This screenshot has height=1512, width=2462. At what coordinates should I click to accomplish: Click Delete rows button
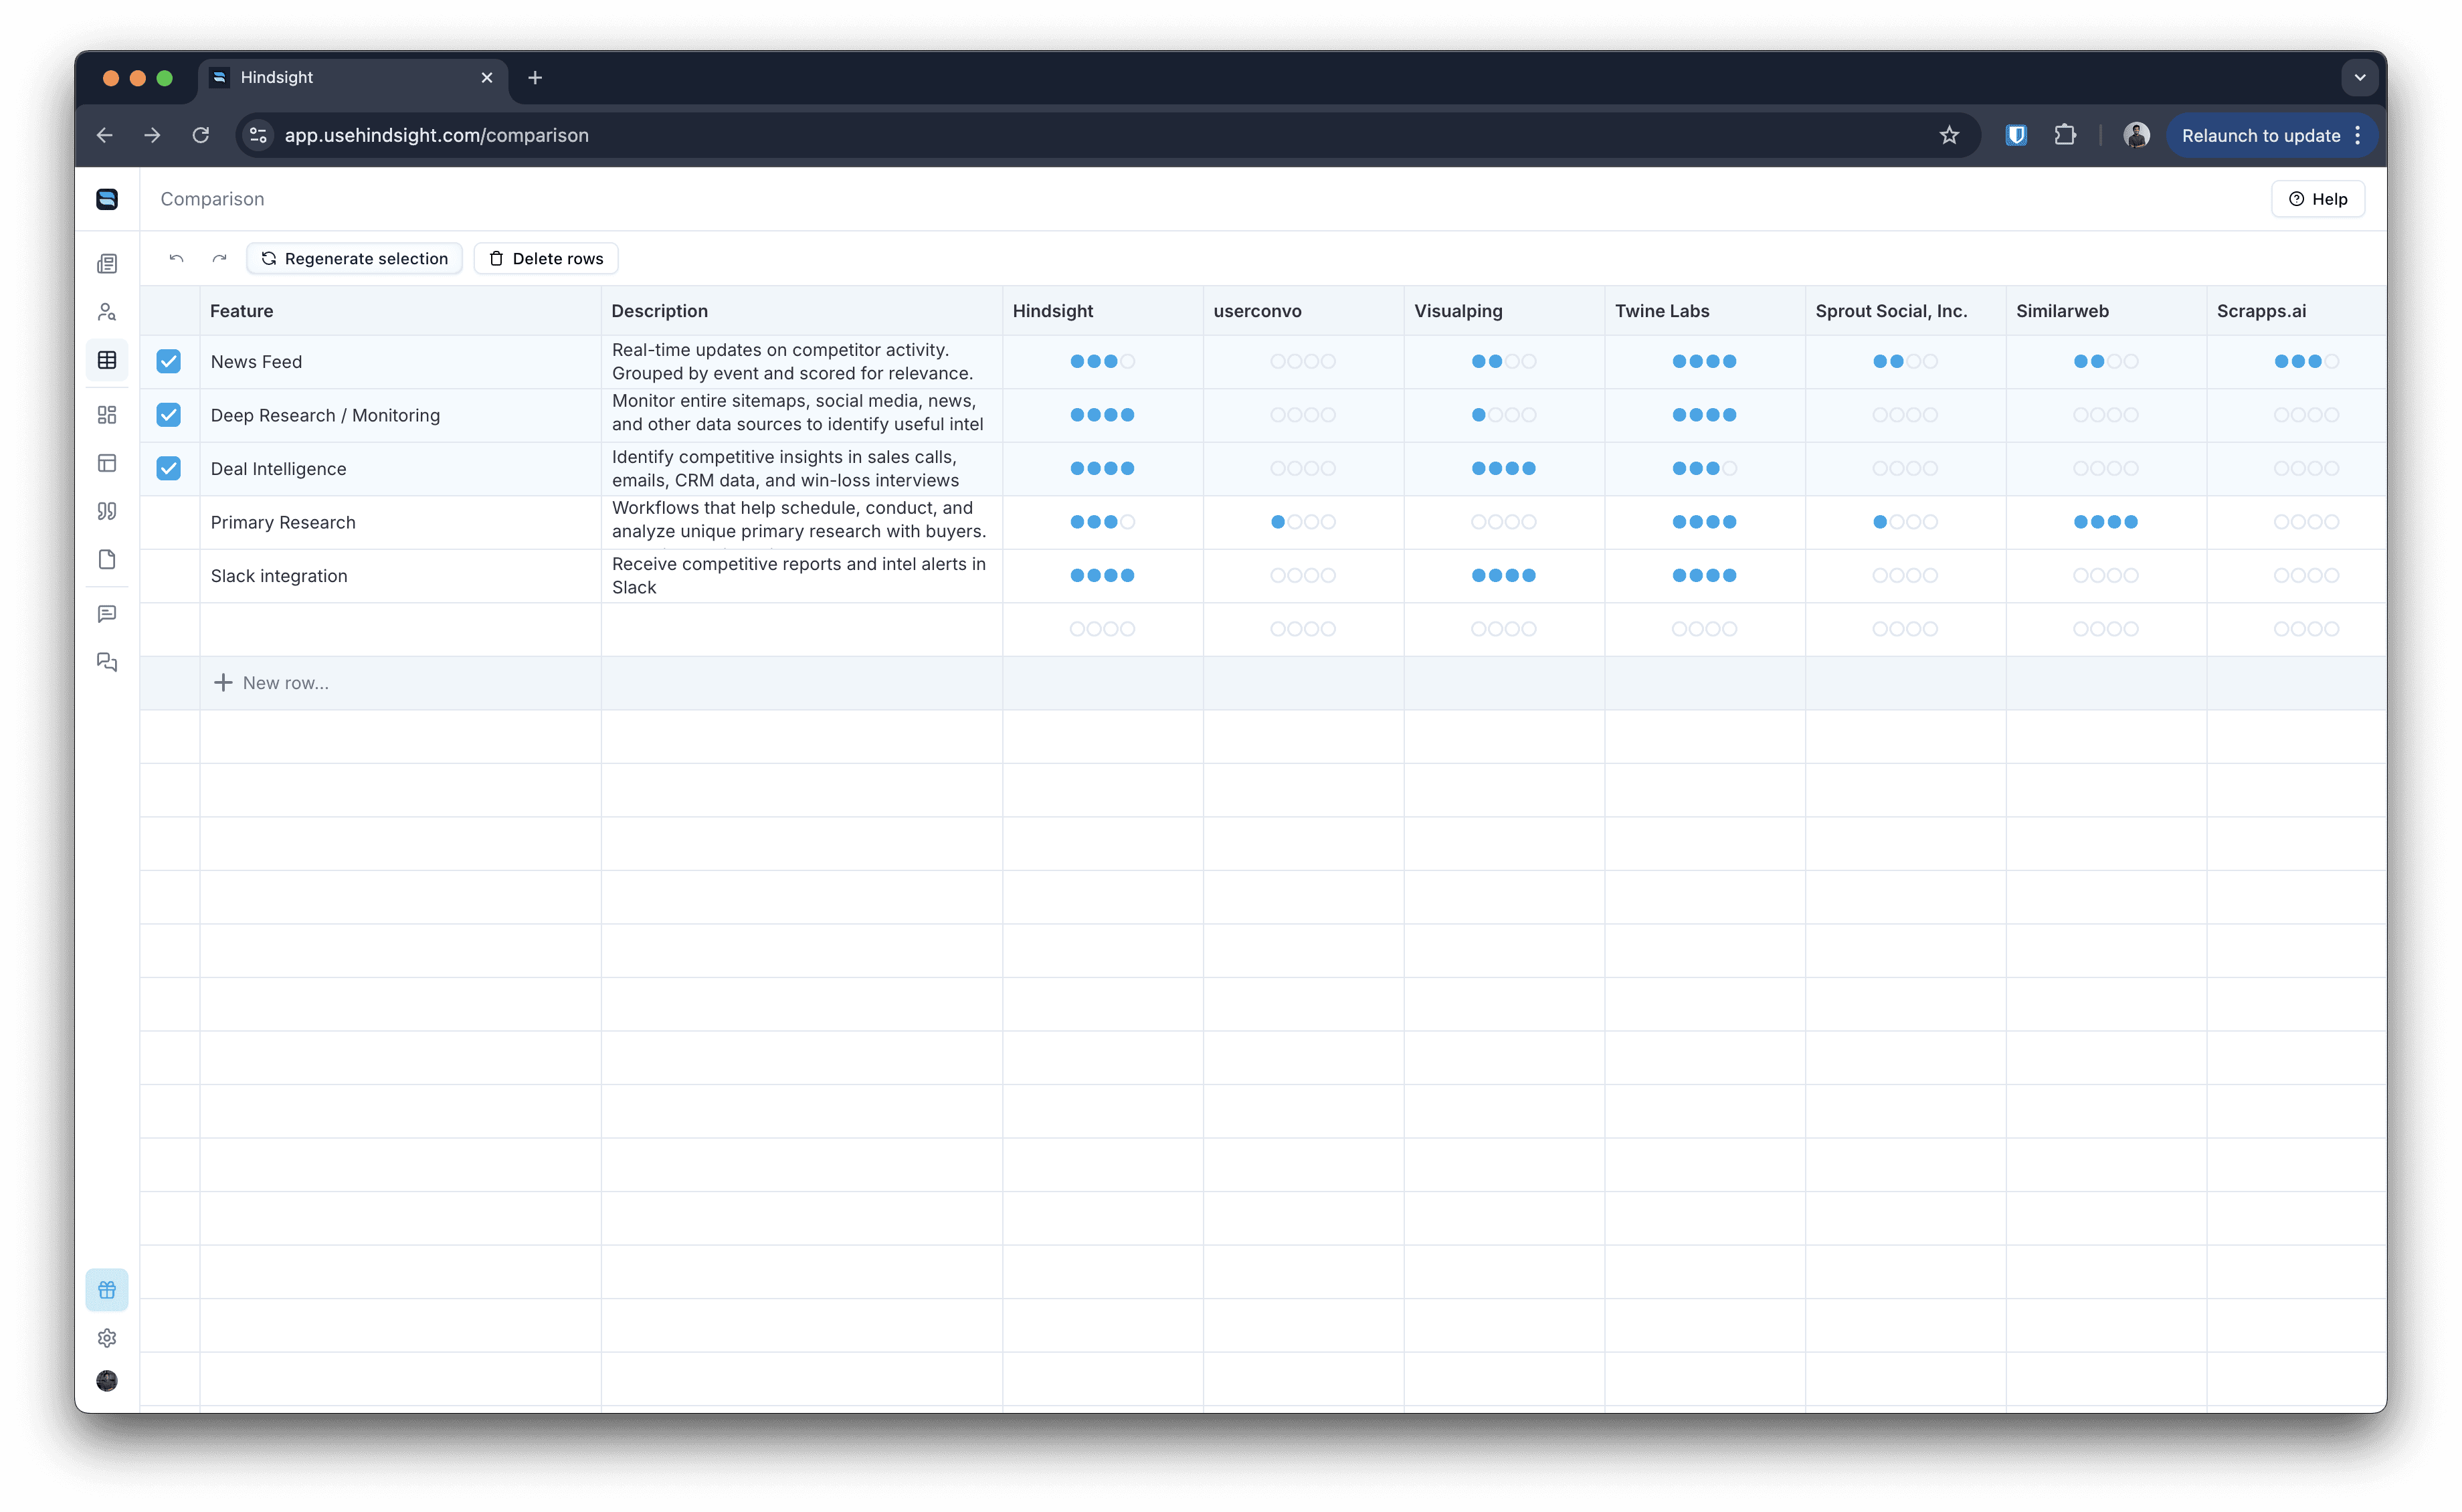click(546, 259)
